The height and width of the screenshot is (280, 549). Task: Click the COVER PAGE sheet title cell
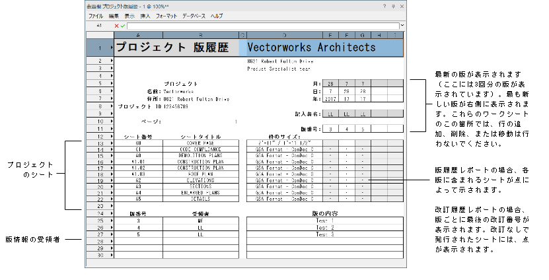[201, 143]
